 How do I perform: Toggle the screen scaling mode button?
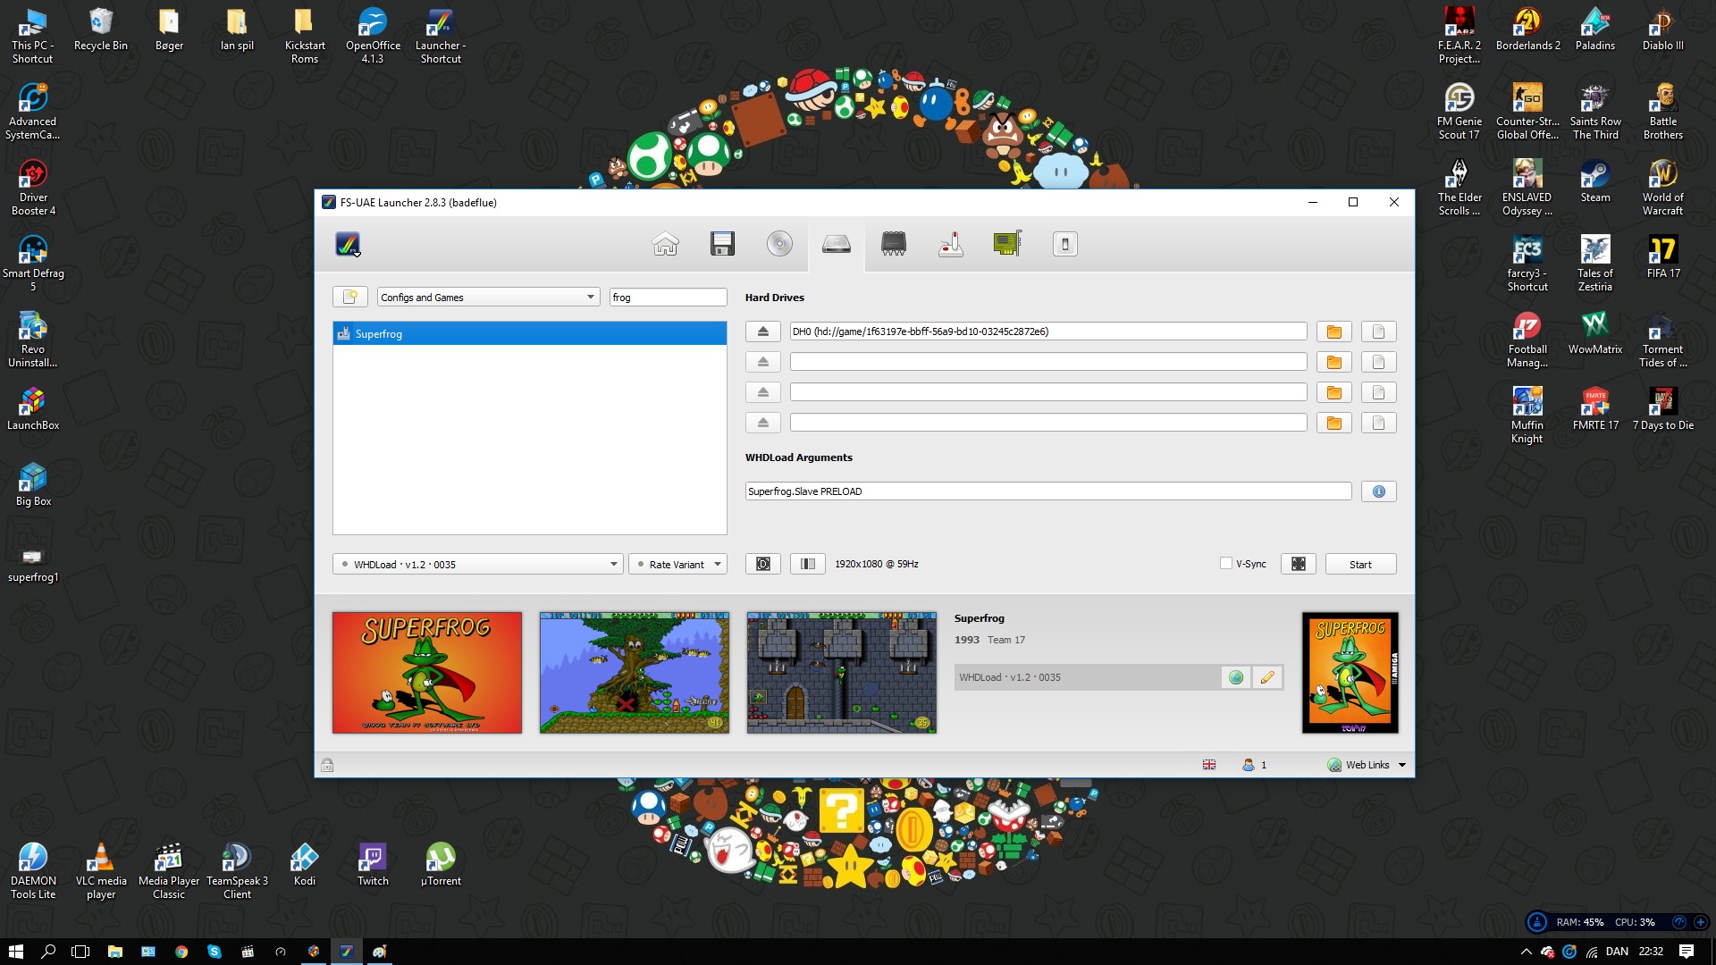[763, 564]
